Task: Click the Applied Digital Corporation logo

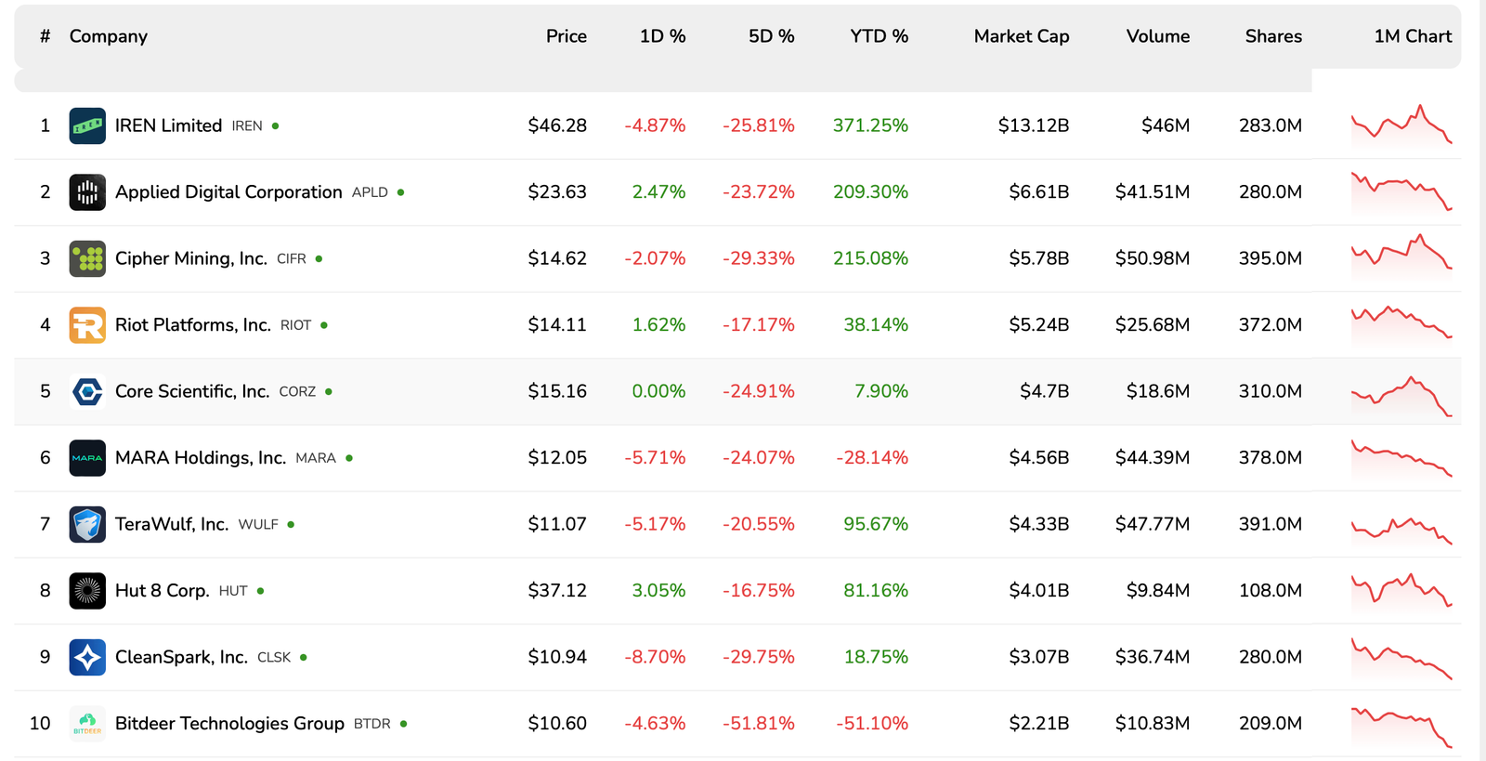Action: pos(87,191)
